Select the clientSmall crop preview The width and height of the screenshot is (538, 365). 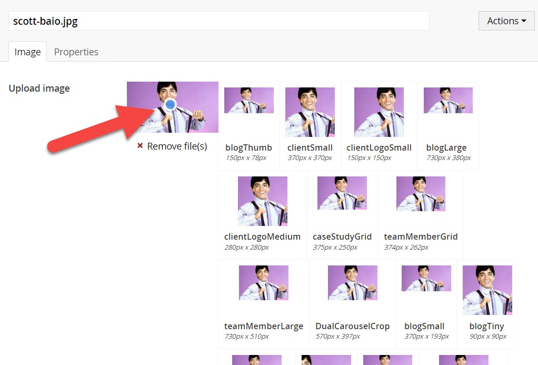point(310,112)
